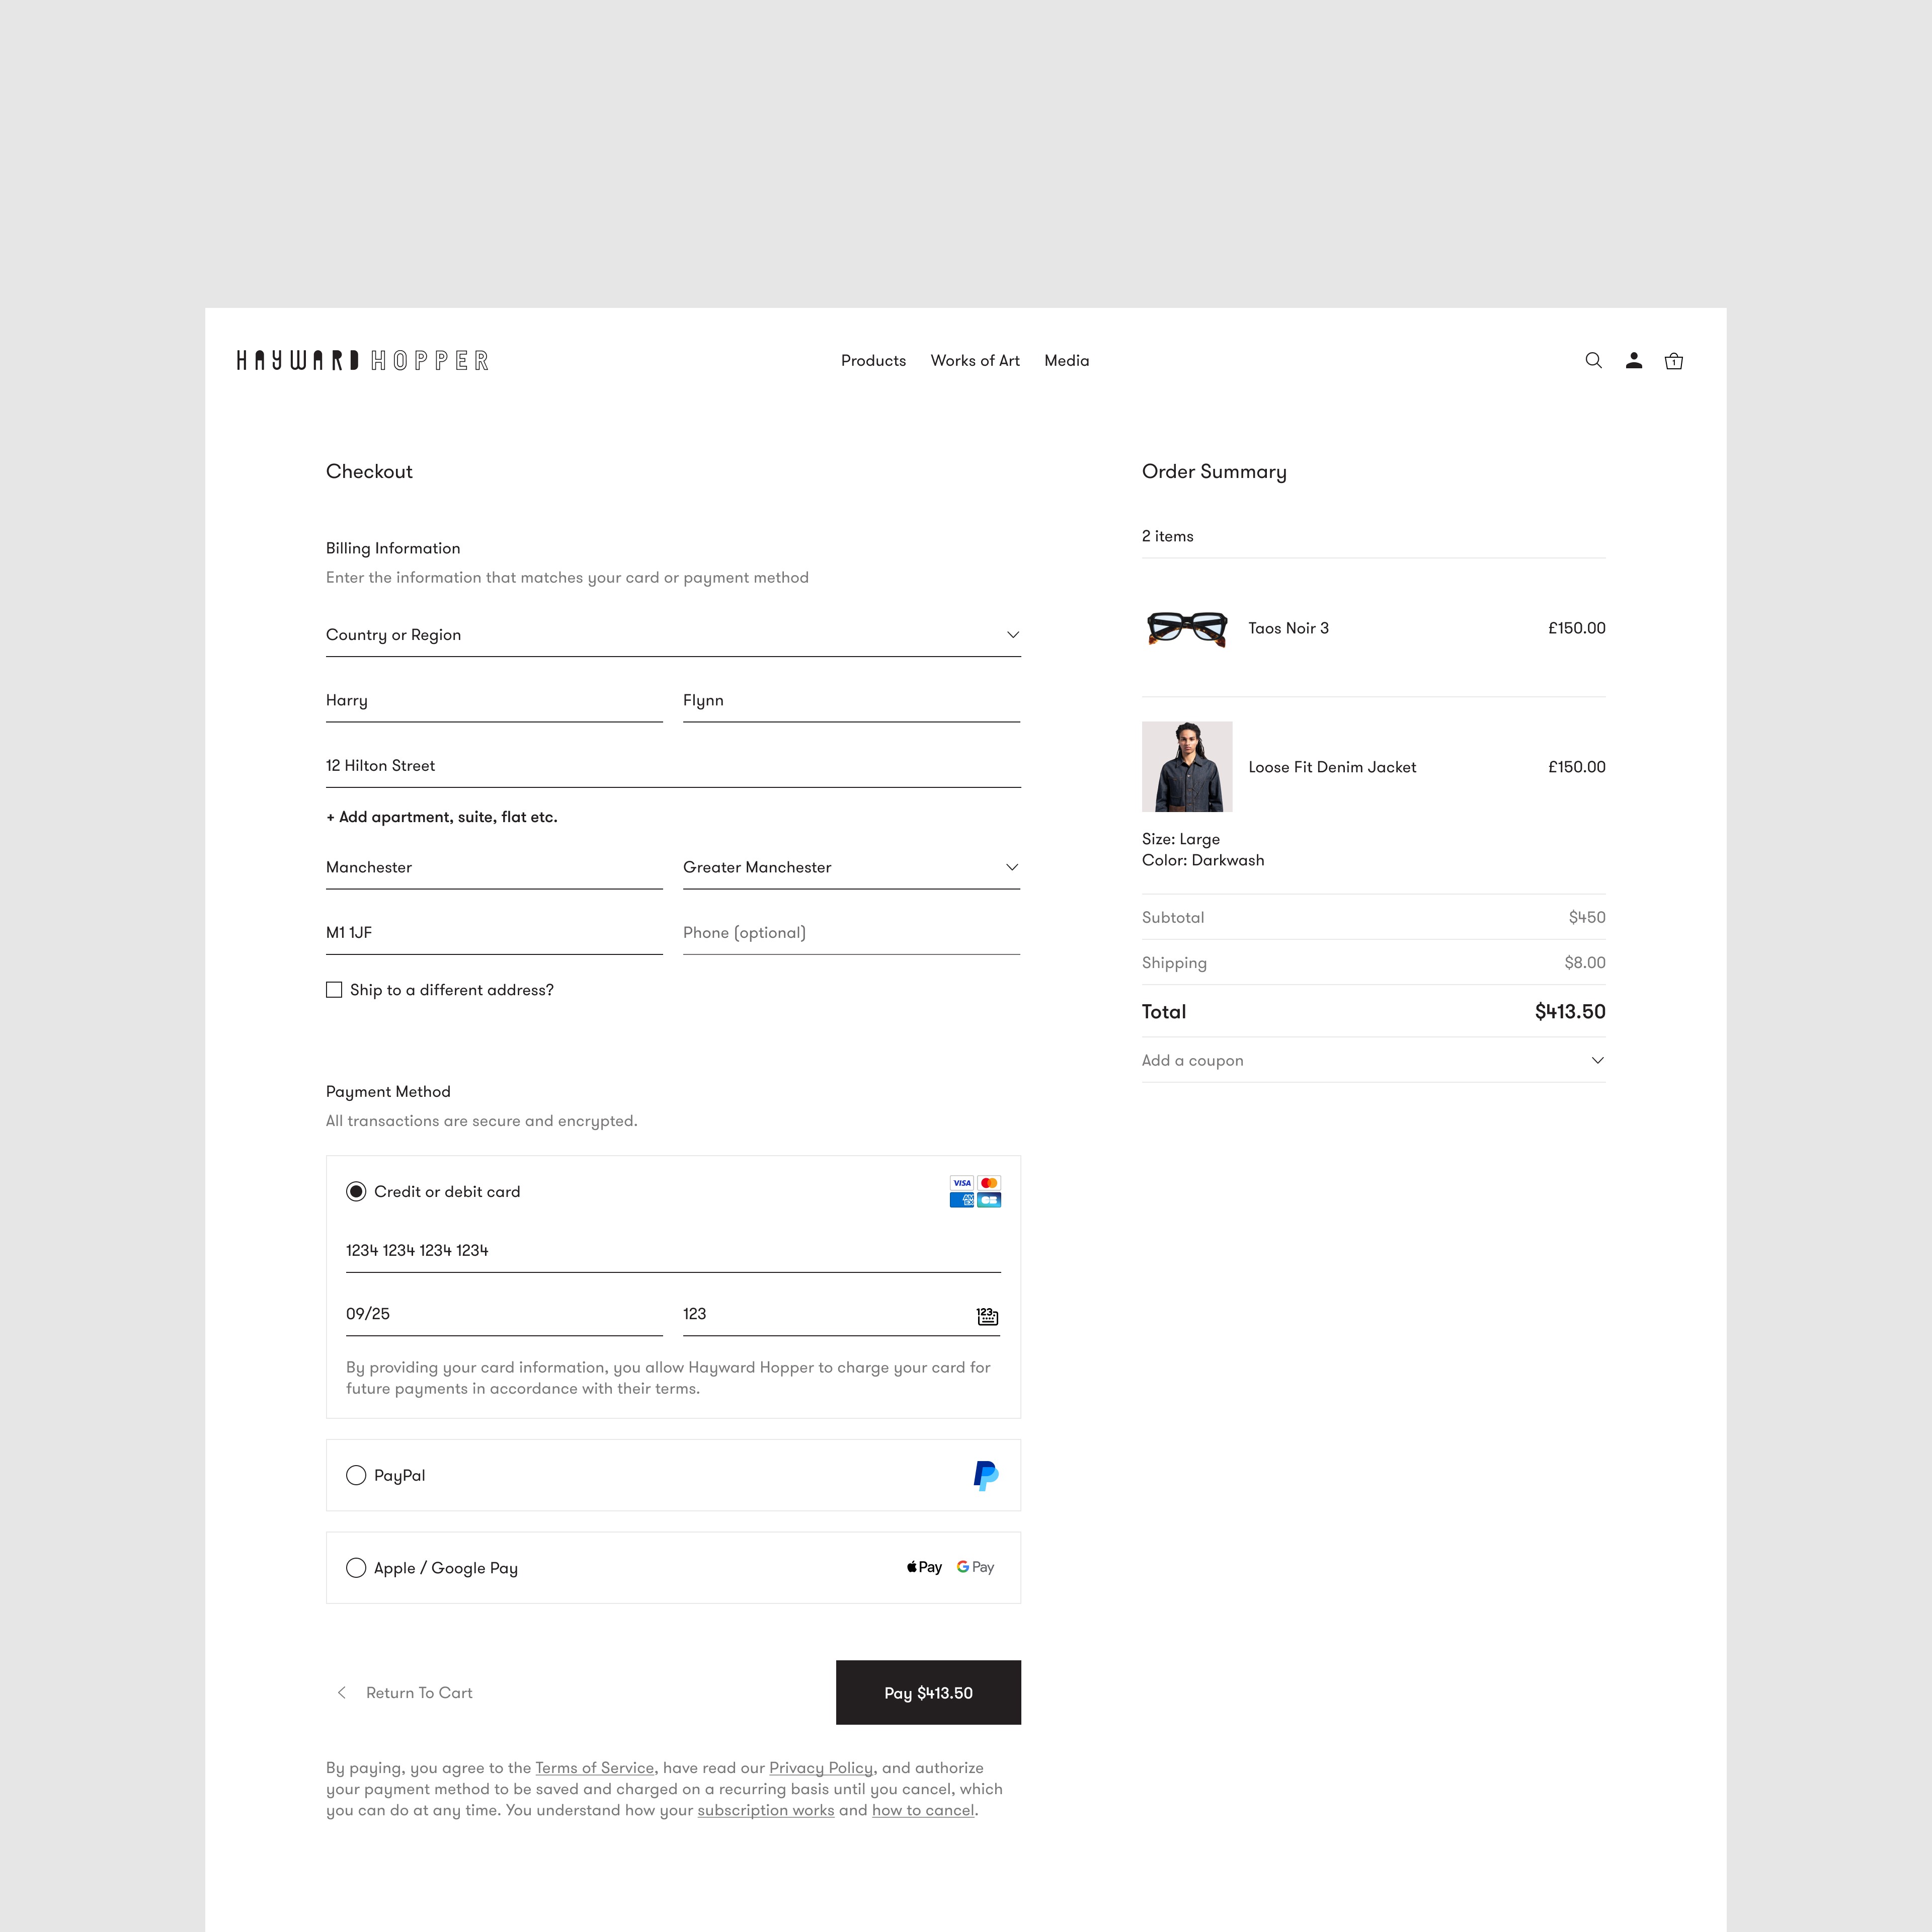The width and height of the screenshot is (1932, 1932).
Task: Open the search icon in header
Action: click(1593, 361)
